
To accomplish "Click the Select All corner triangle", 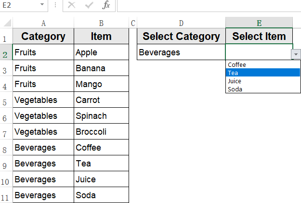I will click(x=6, y=23).
